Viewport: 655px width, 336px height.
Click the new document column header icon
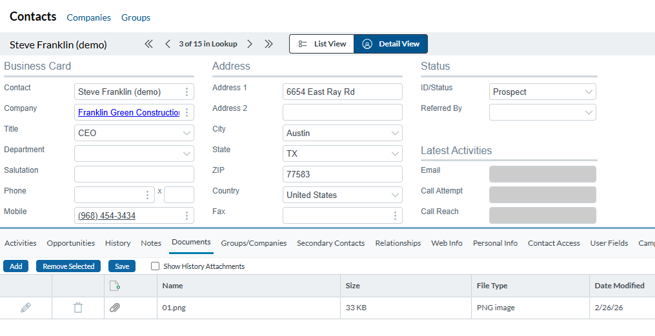(x=115, y=286)
